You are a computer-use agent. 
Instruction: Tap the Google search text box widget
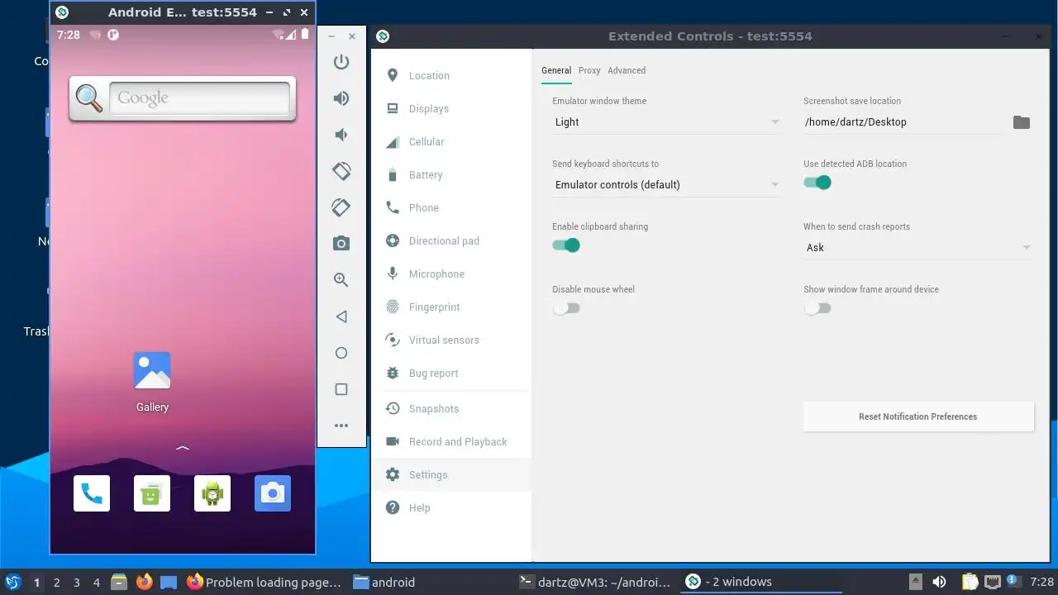[200, 98]
